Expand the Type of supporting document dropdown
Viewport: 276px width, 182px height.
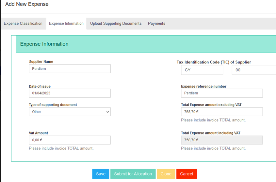coord(70,112)
